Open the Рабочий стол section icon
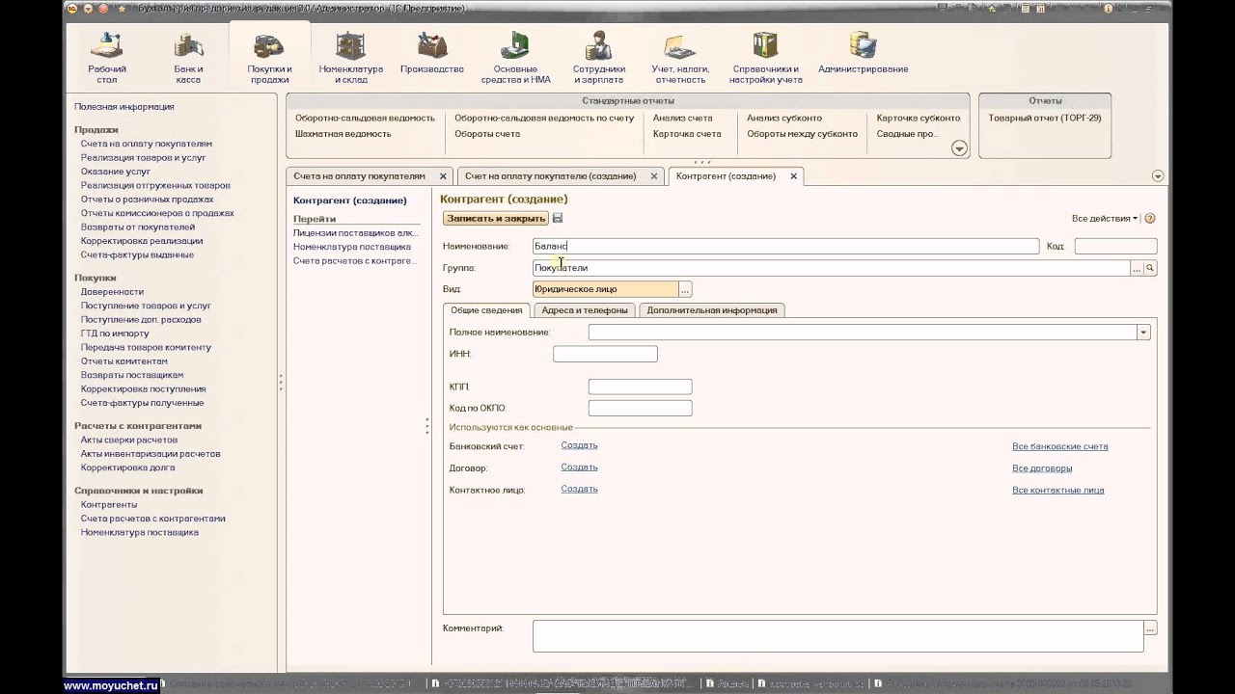 (107, 58)
